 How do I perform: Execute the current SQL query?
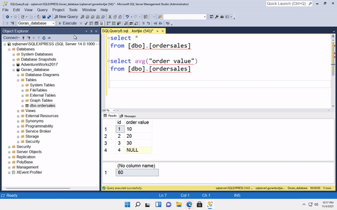point(67,23)
